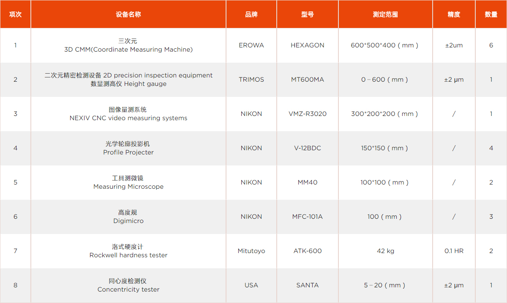
Task: Click the 0 – 600 ( mm ) range cell
Action: coord(385,80)
